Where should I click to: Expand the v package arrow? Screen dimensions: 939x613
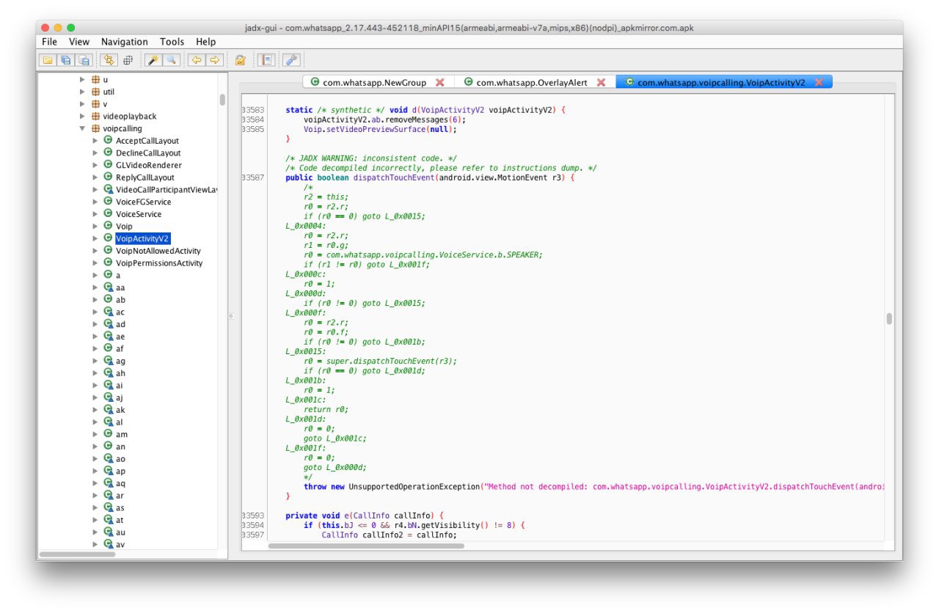coord(82,104)
